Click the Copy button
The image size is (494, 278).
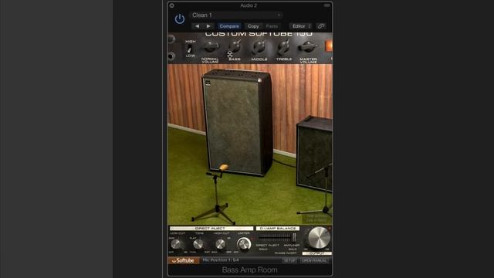pos(253,26)
